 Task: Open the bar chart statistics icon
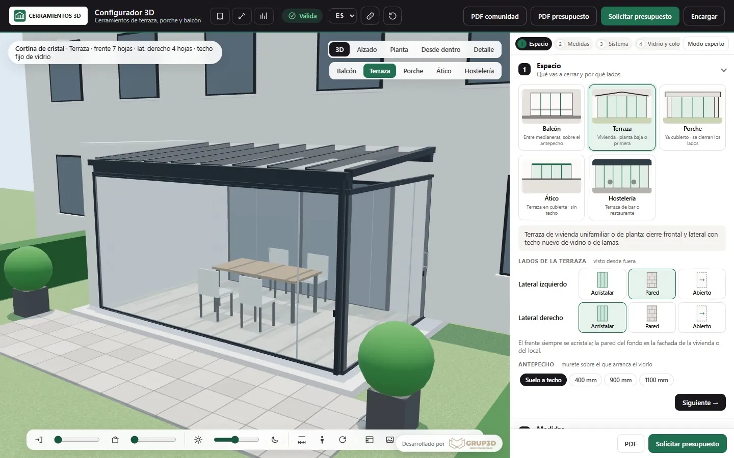pyautogui.click(x=264, y=16)
